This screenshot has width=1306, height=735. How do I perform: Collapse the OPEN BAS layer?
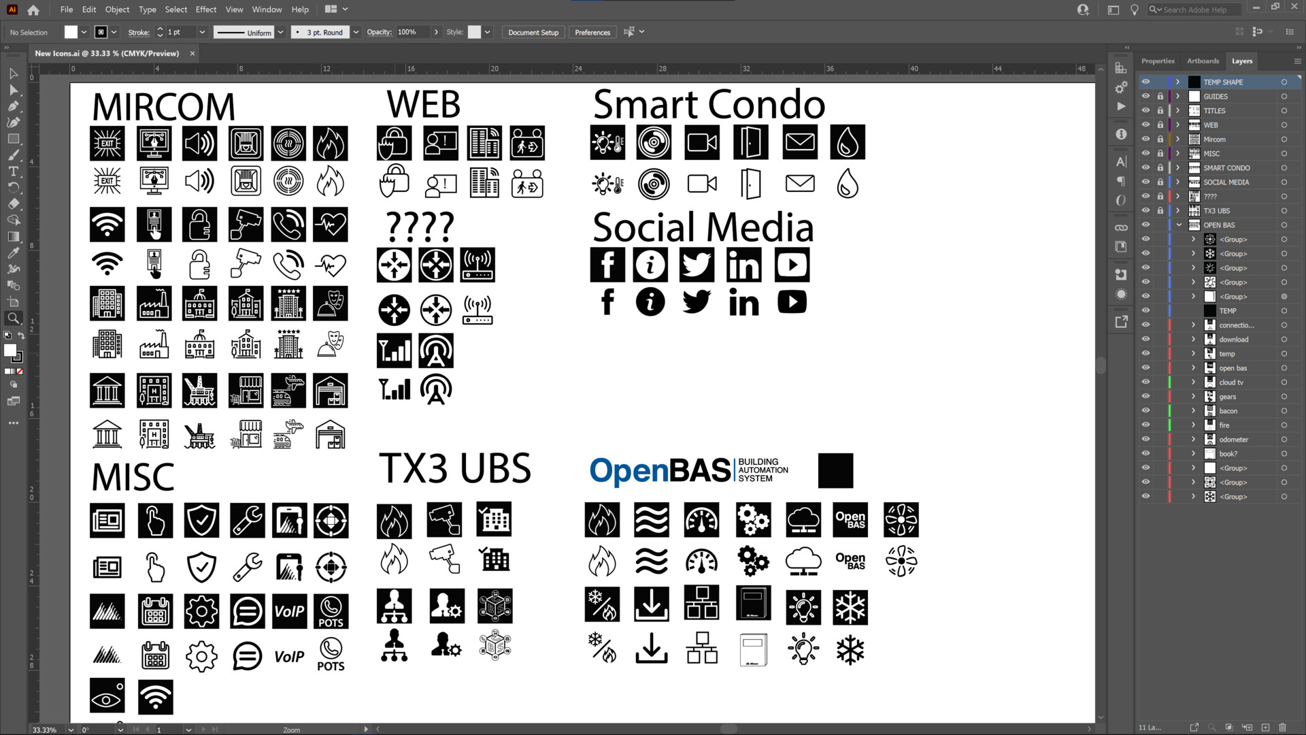coord(1178,225)
